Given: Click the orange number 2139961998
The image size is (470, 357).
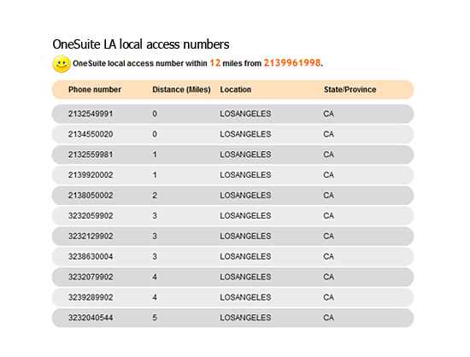Looking at the screenshot, I should (x=292, y=63).
